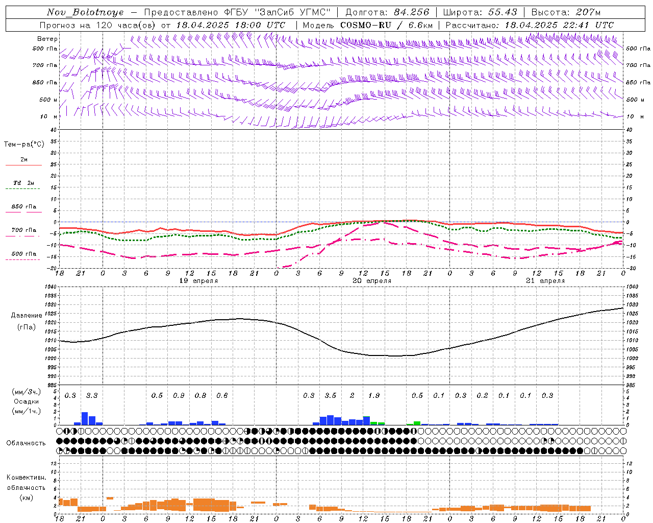The height and width of the screenshot is (523, 653).
Task: Click the 'Широта: 55.43' header field
Action: click(x=480, y=12)
